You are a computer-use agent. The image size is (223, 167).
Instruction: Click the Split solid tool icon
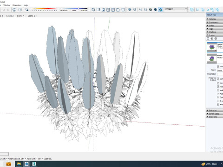pyautogui.click(x=217, y=10)
